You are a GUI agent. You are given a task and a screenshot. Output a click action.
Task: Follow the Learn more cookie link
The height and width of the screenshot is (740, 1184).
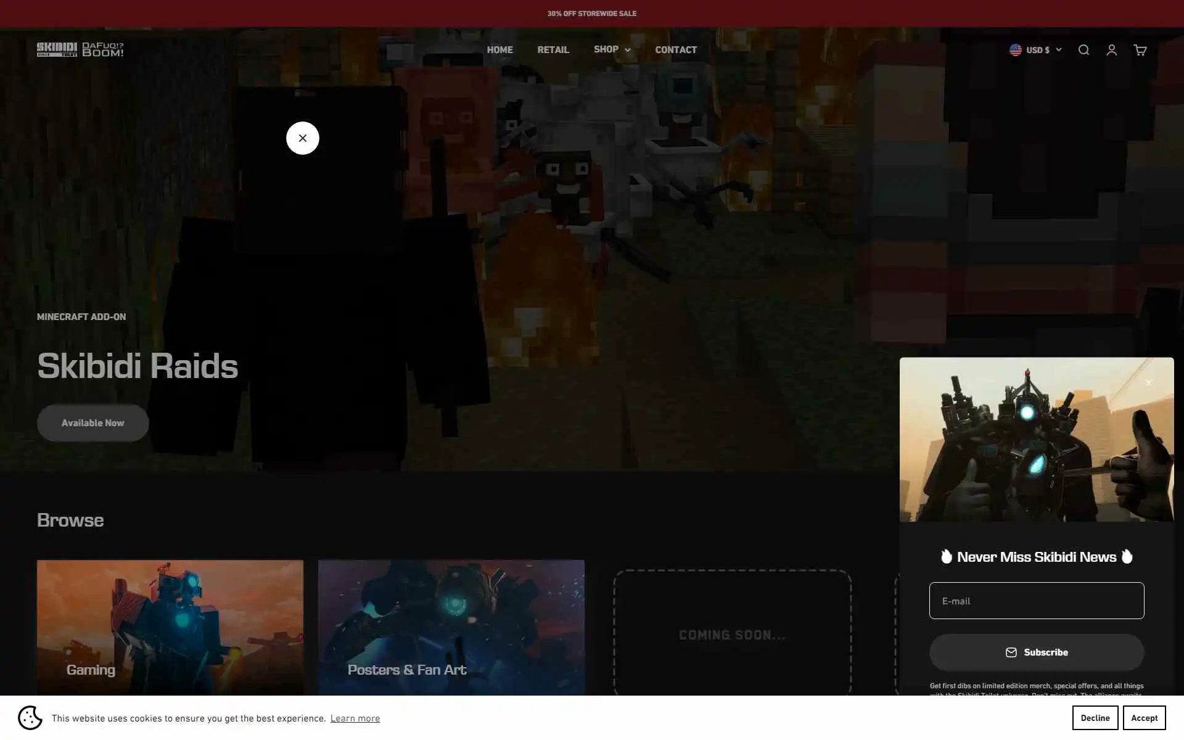click(x=355, y=718)
